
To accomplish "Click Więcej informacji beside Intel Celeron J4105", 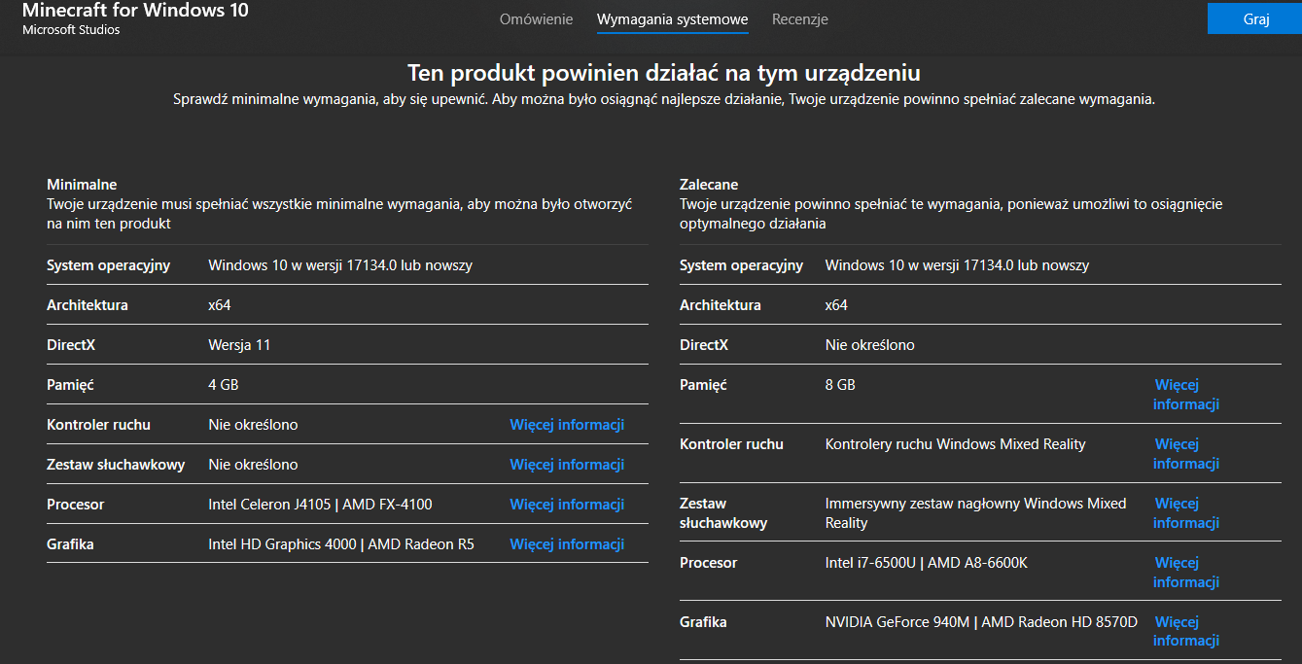I will click(567, 505).
